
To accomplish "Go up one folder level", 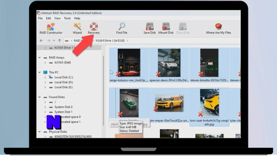I will coord(60,41).
